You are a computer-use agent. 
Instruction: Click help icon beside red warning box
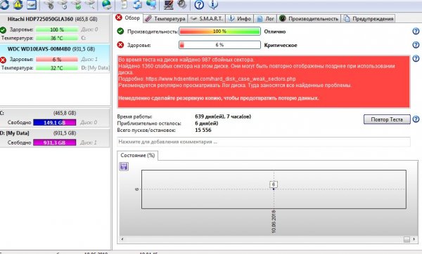click(416, 58)
